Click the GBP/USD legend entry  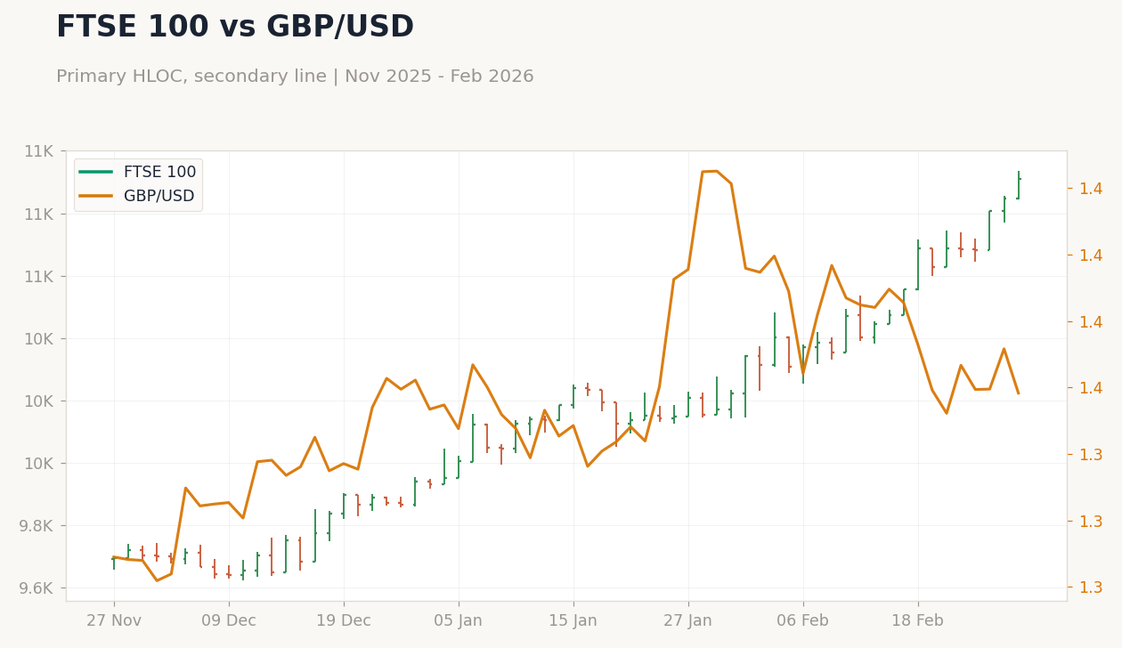click(x=137, y=196)
